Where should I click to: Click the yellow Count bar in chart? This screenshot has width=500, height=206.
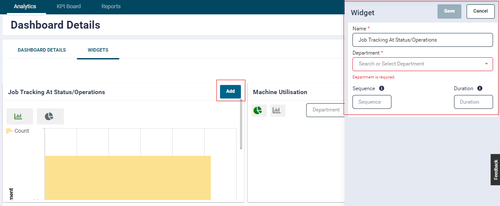click(128, 177)
